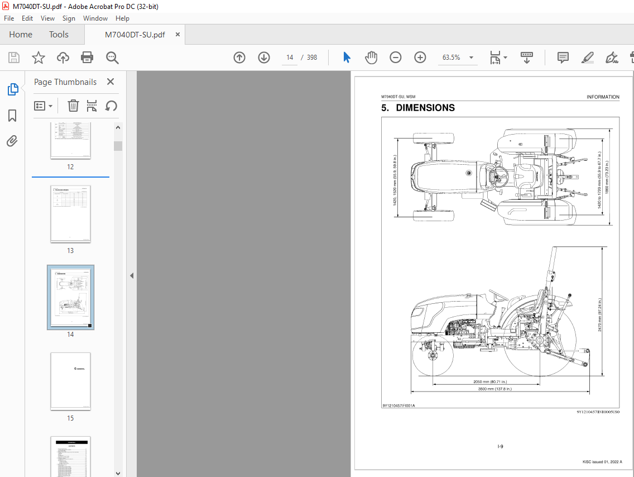Click the scrolling mode icon
Screen dimensions: 634x477
coord(526,58)
